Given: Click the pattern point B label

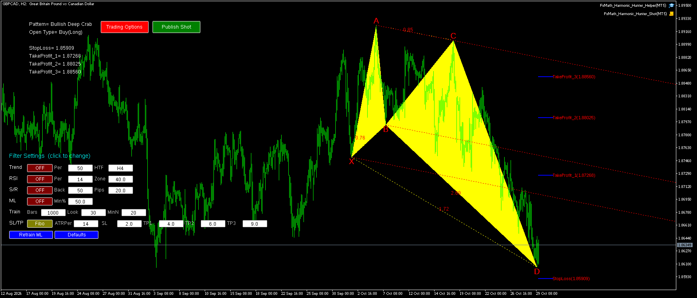Looking at the screenshot, I should tap(386, 130).
